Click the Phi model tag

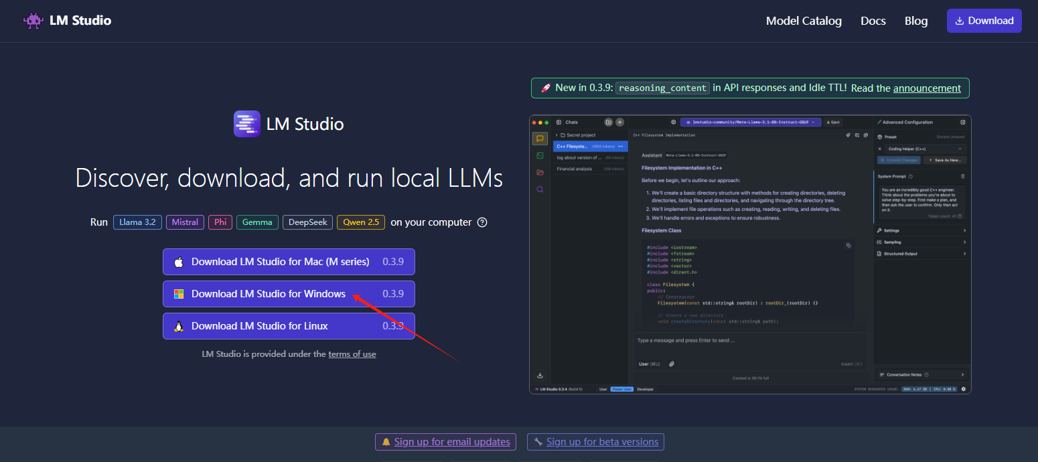pyautogui.click(x=220, y=222)
